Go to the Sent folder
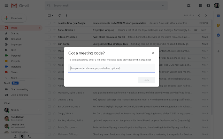The height and width of the screenshot is (139, 223). [13, 50]
